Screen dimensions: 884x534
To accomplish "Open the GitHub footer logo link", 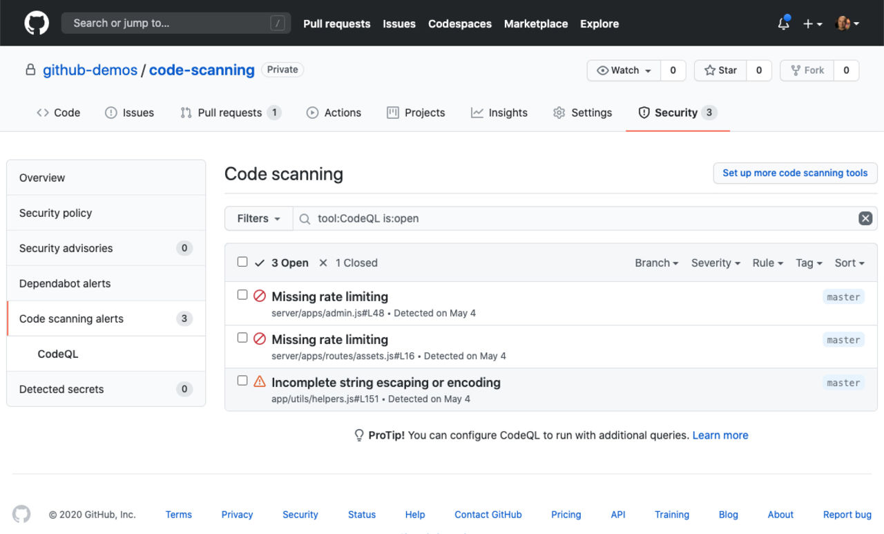I will (x=21, y=514).
